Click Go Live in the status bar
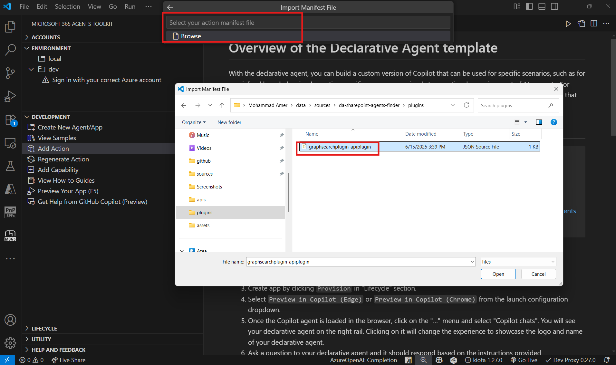This screenshot has height=365, width=616. (x=524, y=360)
